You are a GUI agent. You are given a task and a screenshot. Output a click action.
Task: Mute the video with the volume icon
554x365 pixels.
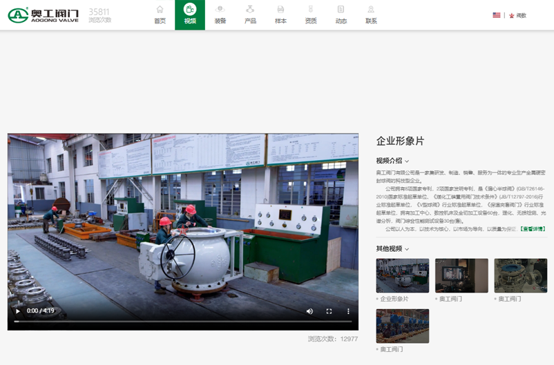[x=309, y=311]
